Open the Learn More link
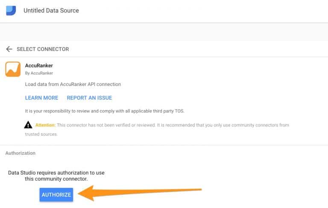The height and width of the screenshot is (208, 328). (x=41, y=98)
